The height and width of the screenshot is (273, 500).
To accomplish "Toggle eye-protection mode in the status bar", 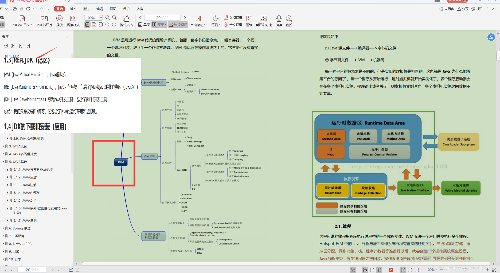I will (x=353, y=270).
